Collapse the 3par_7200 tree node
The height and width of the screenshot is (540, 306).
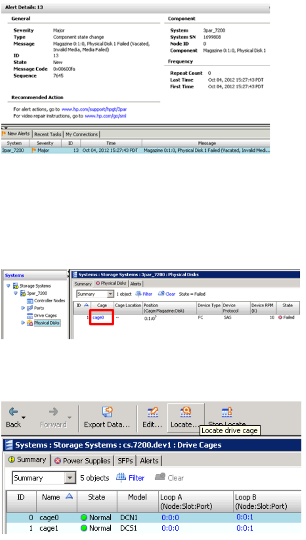click(16, 293)
